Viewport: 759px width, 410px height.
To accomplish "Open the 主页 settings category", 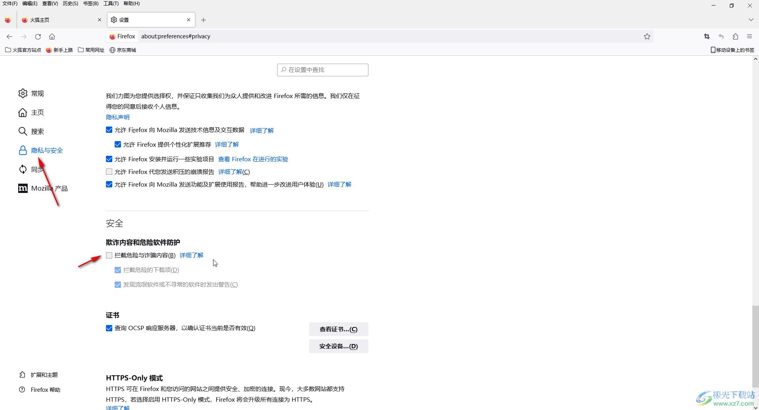I will [31, 112].
